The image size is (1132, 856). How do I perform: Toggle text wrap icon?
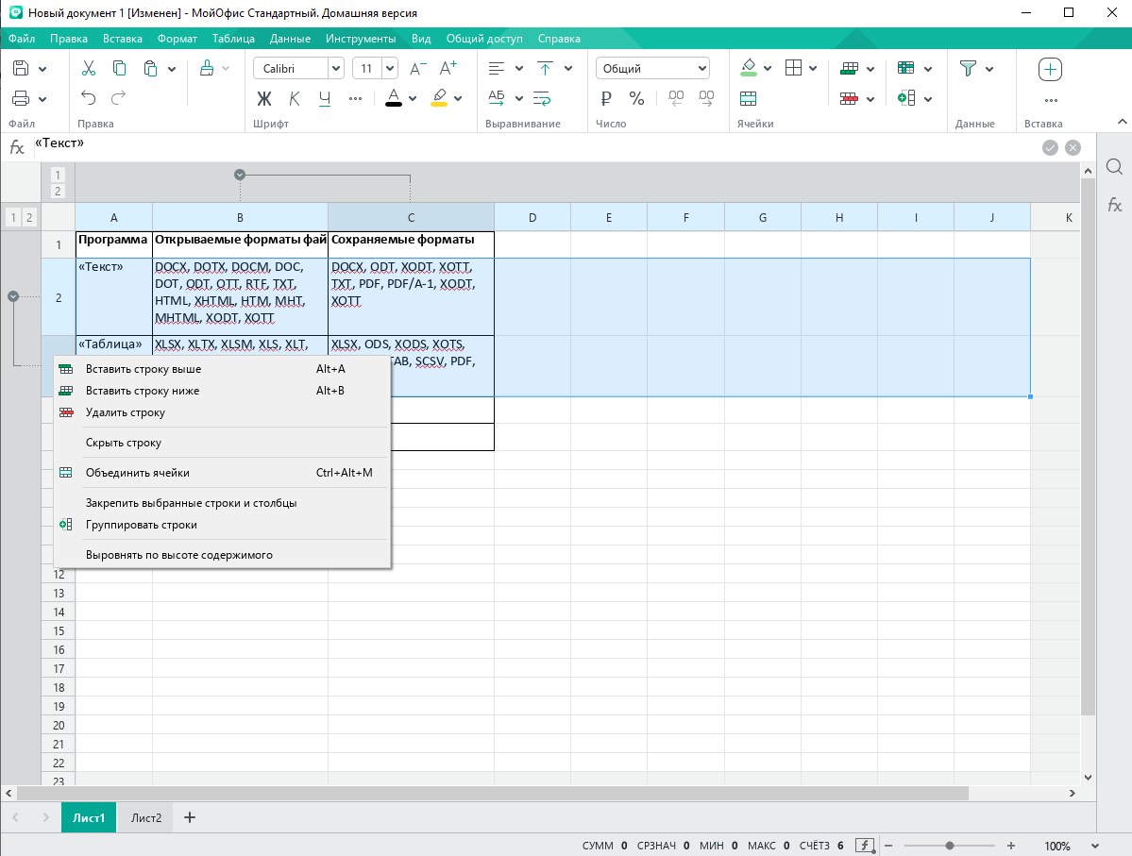(542, 99)
